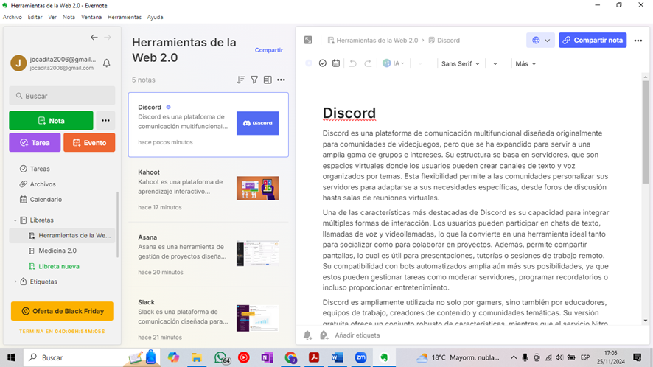Expand the Etiquetas section
The image size is (653, 367).
[15, 282]
